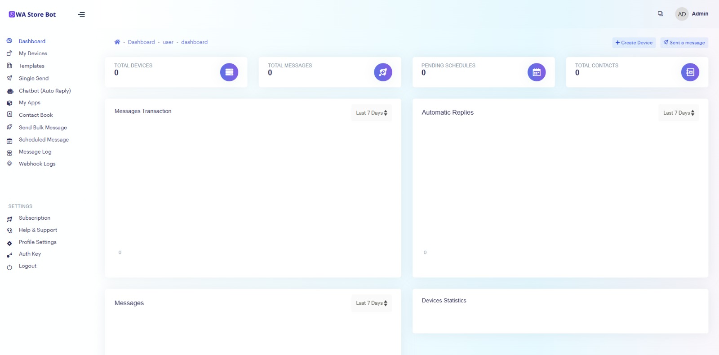Click the AD avatar circle
719x355 pixels.
681,14
